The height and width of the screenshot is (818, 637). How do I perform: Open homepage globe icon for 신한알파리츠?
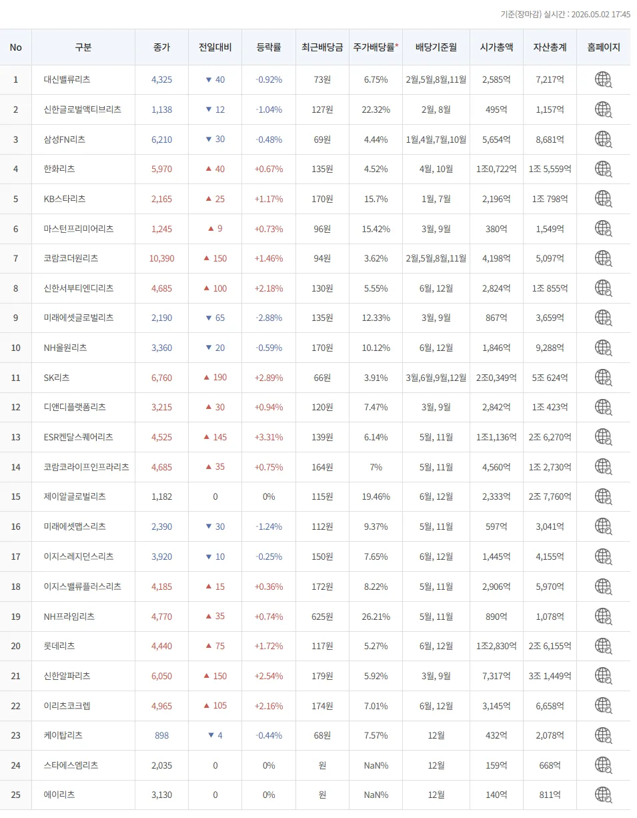[x=603, y=676]
